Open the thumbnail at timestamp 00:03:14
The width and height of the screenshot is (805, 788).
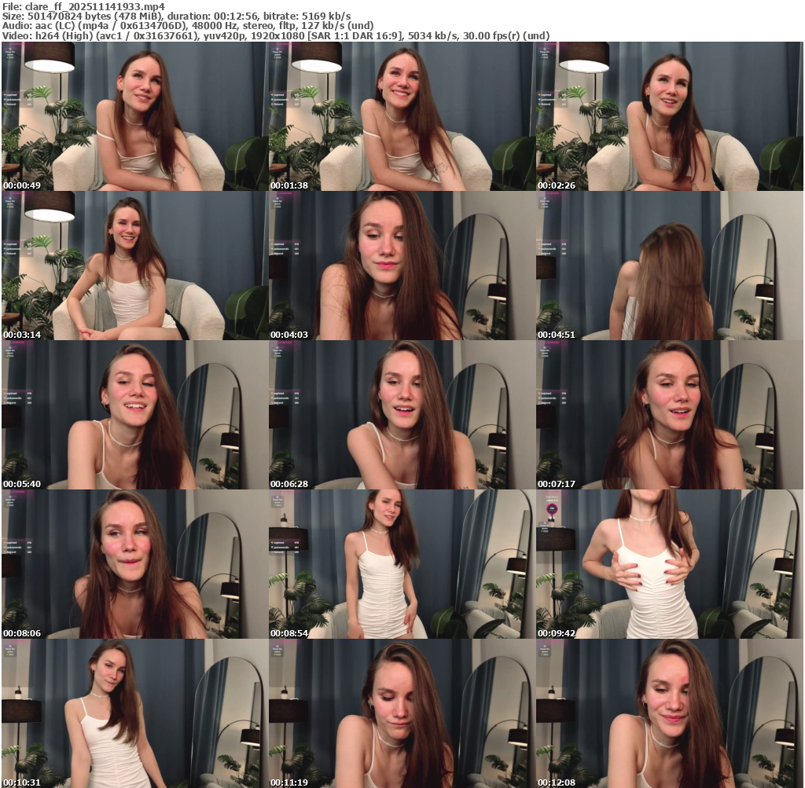134,266
